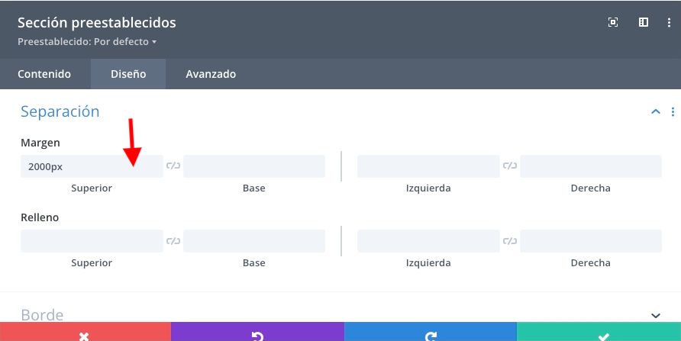The width and height of the screenshot is (681, 341).
Task: Click the Margen Base input field
Action: pos(254,166)
